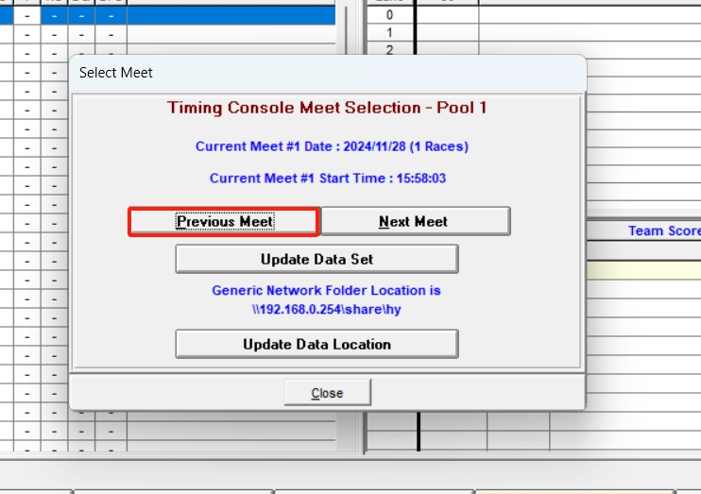The height and width of the screenshot is (494, 701).
Task: Select lane 0 row in the table
Action: tap(389, 15)
